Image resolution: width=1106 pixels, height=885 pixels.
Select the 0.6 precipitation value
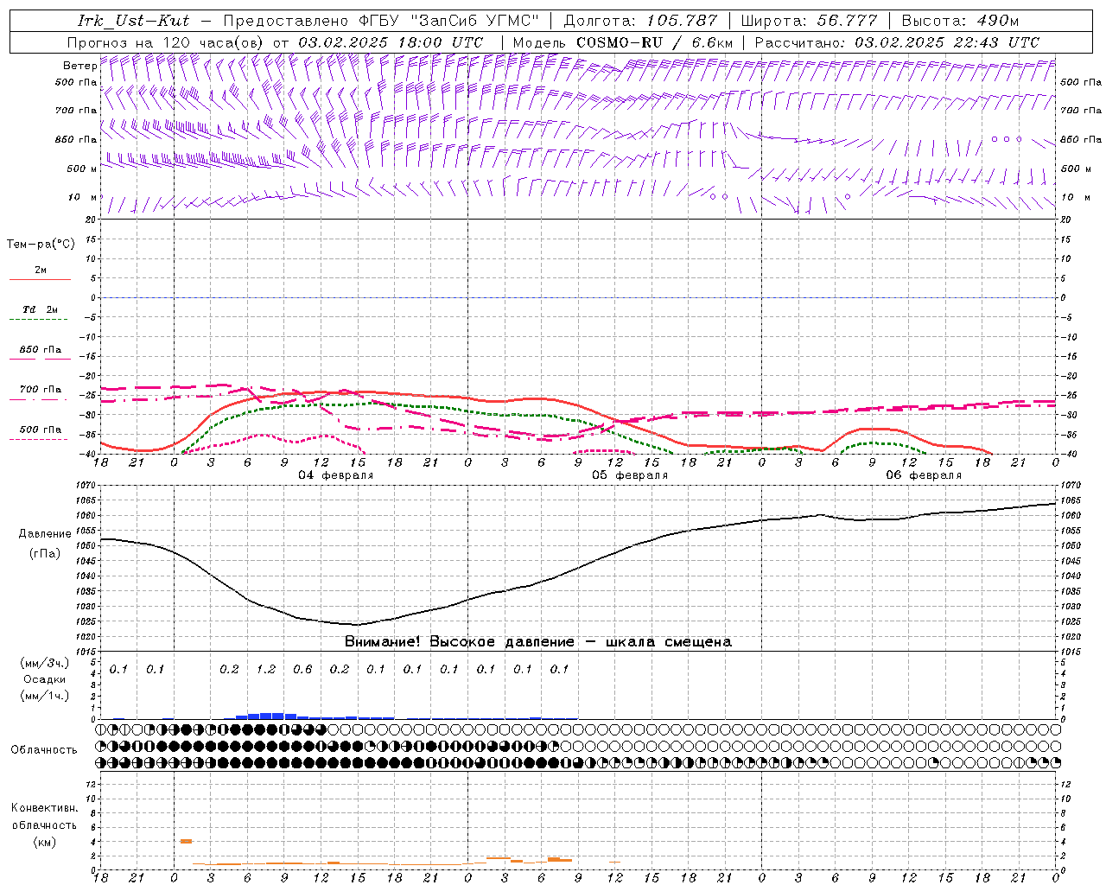coord(302,669)
